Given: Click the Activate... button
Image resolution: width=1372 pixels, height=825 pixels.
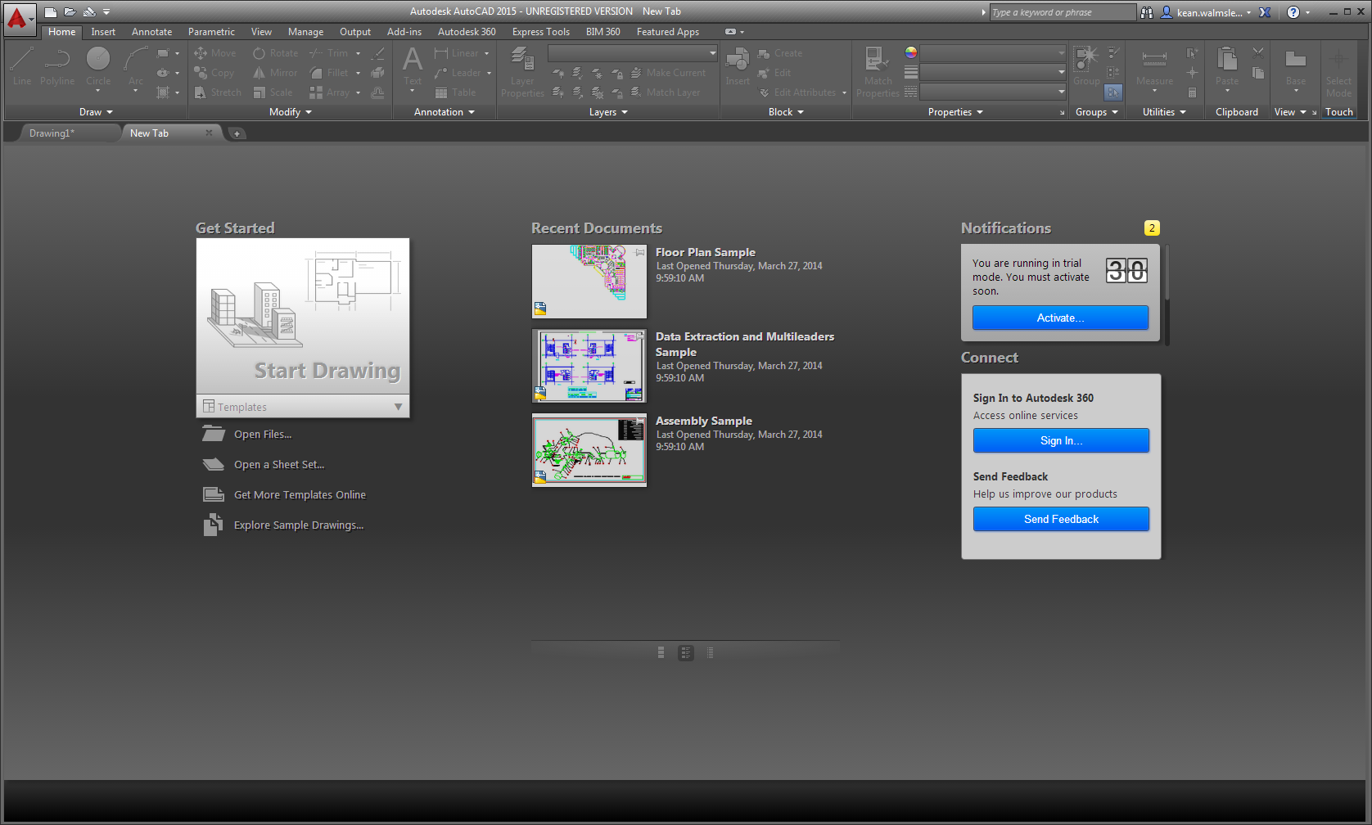Looking at the screenshot, I should 1060,318.
